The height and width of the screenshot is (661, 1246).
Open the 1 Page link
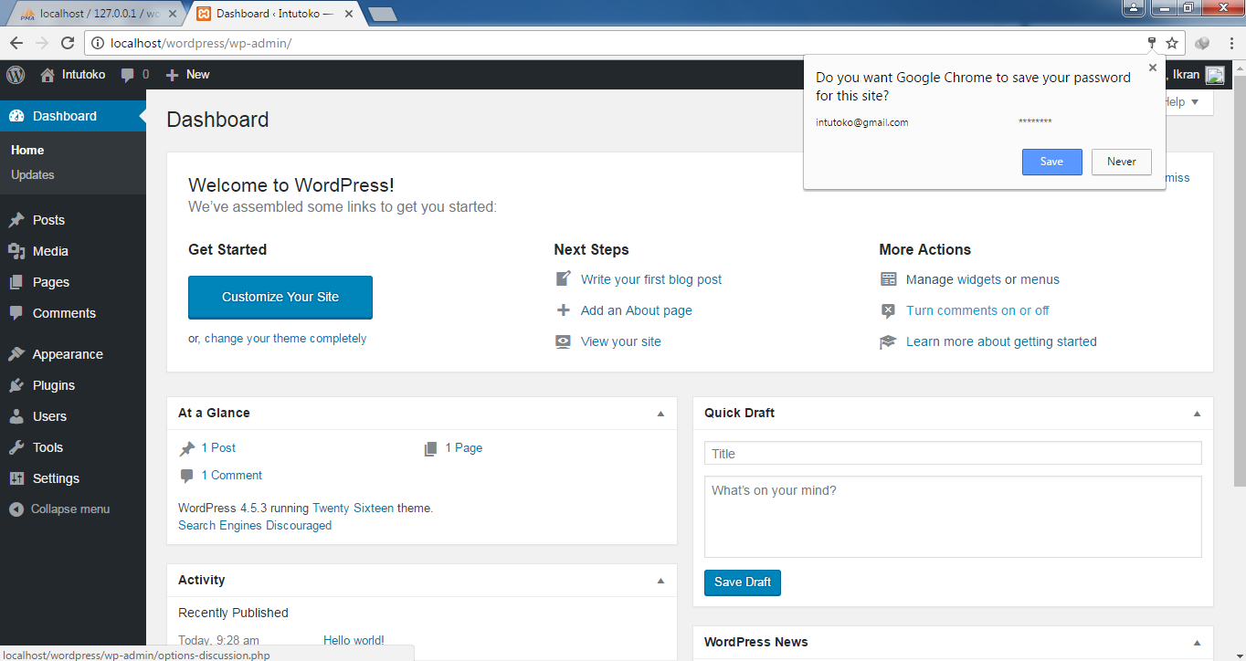464,448
